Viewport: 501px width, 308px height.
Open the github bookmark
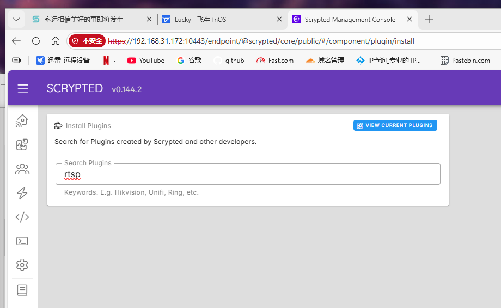[x=229, y=61]
